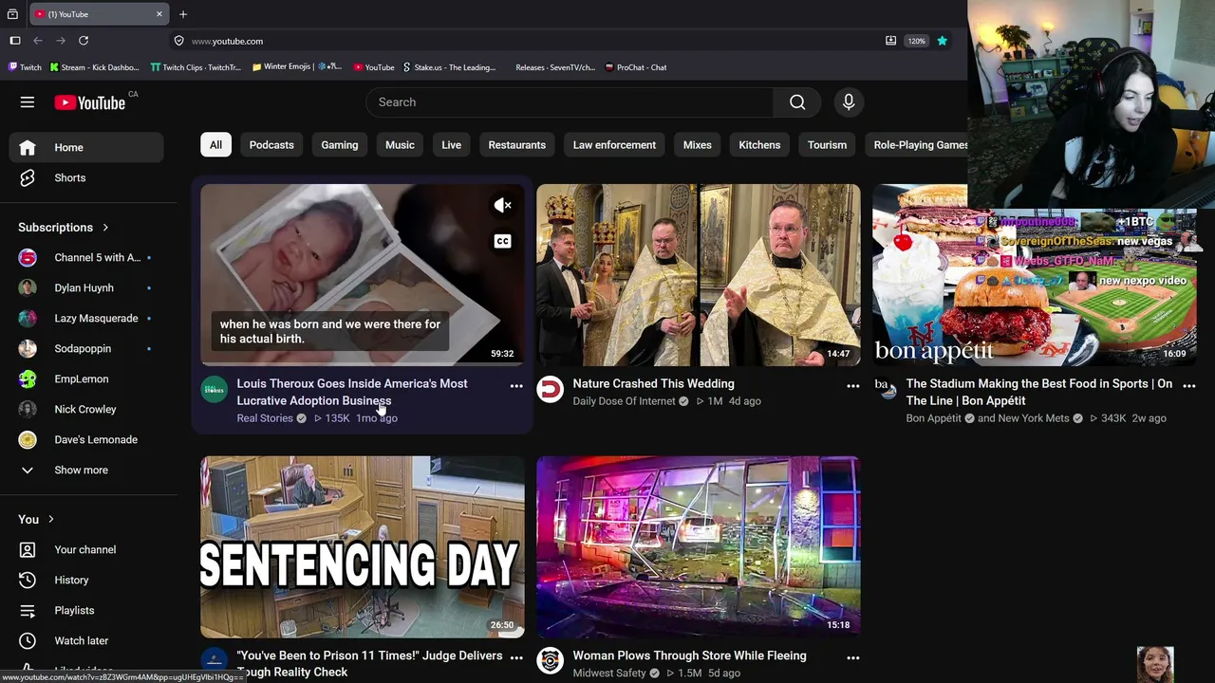Expand Show more subscriptions
Screen dimensions: 1215x683
[86, 471]
